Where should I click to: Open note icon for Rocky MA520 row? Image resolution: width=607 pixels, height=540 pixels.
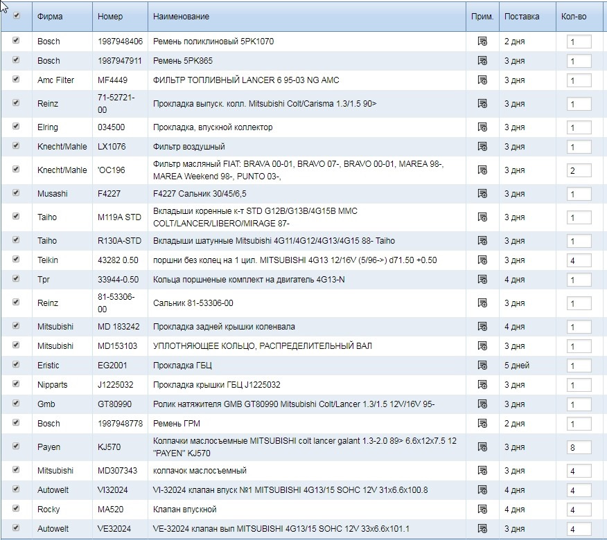click(482, 510)
